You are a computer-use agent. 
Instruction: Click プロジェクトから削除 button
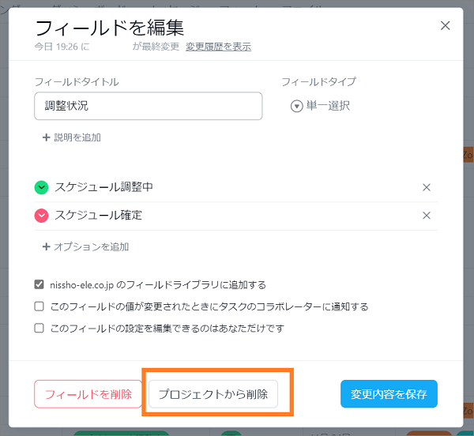(213, 394)
